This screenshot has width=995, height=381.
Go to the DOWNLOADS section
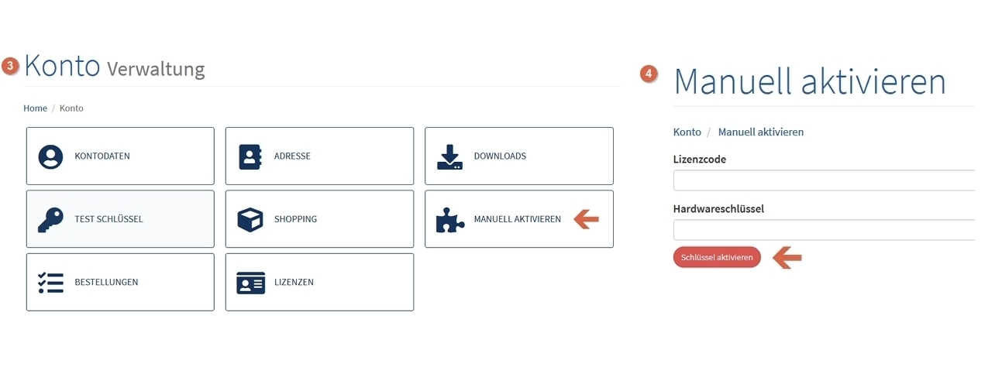[x=519, y=156]
